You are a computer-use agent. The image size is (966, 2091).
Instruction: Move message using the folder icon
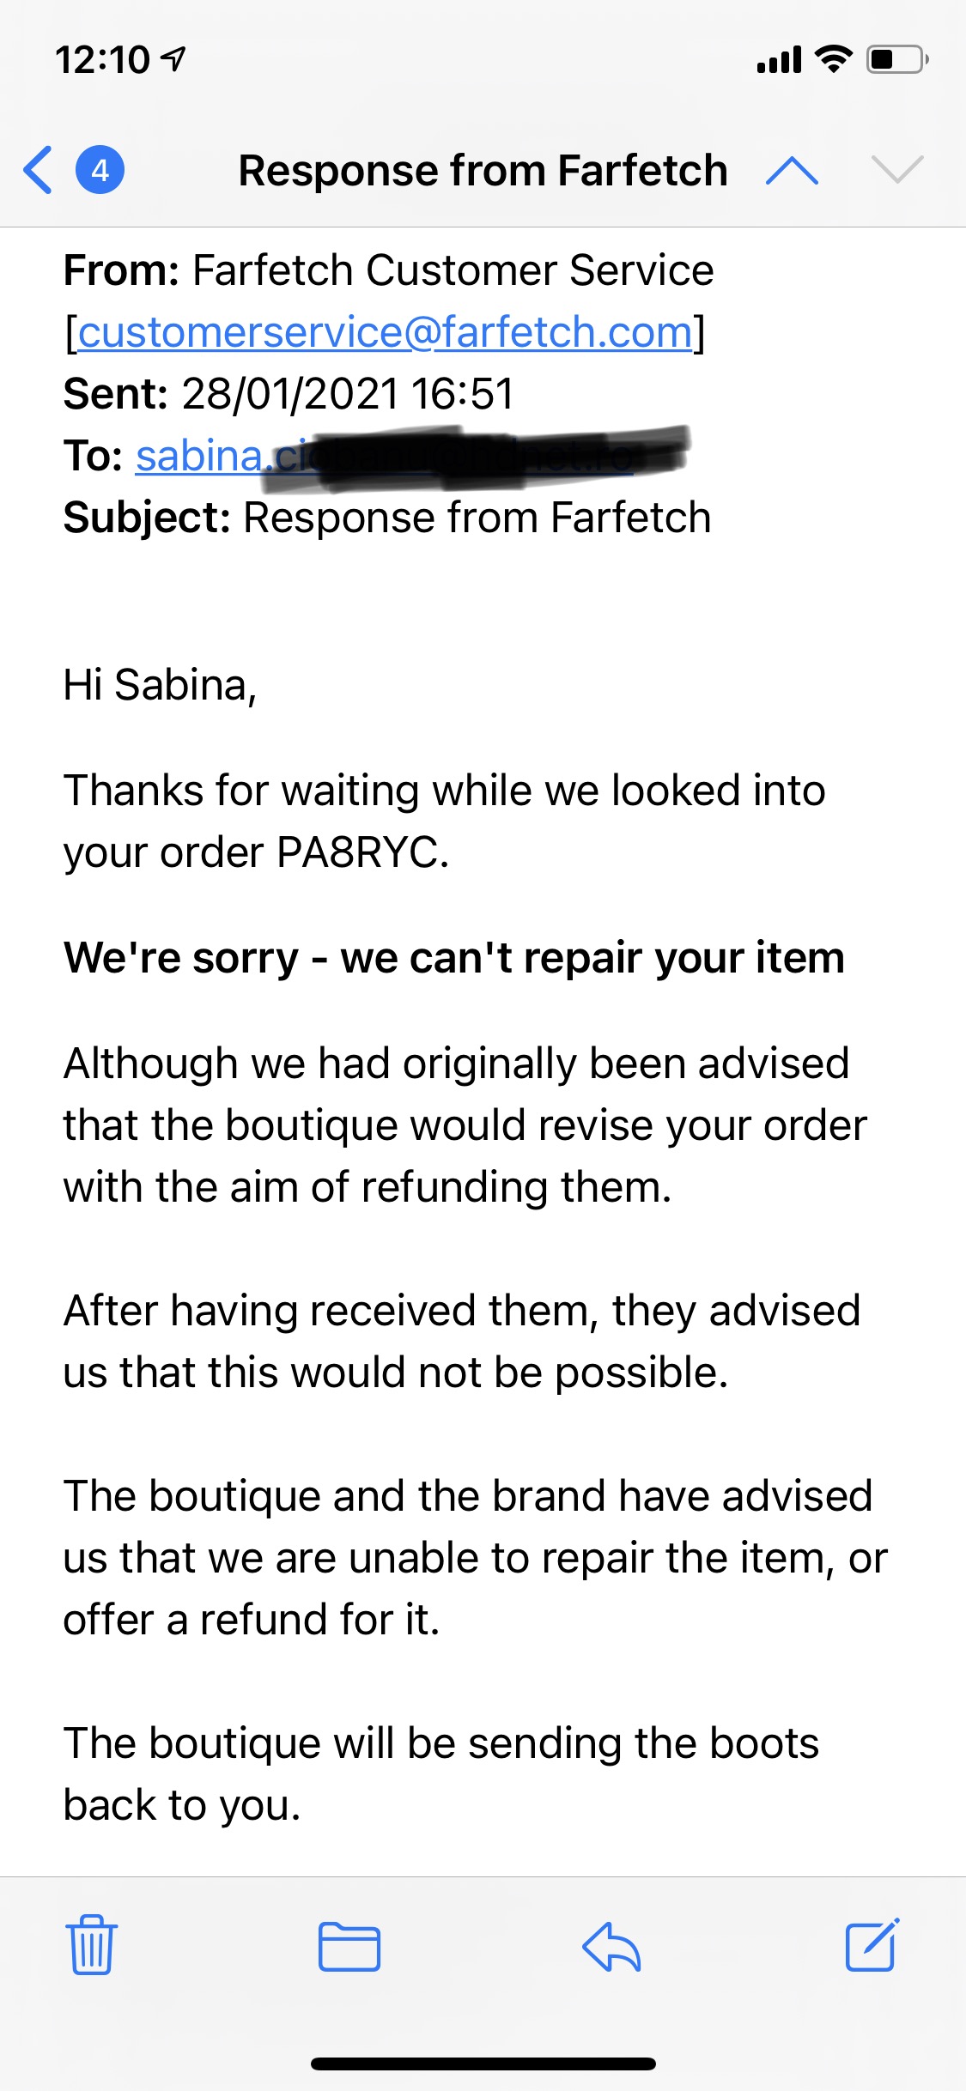point(349,1946)
